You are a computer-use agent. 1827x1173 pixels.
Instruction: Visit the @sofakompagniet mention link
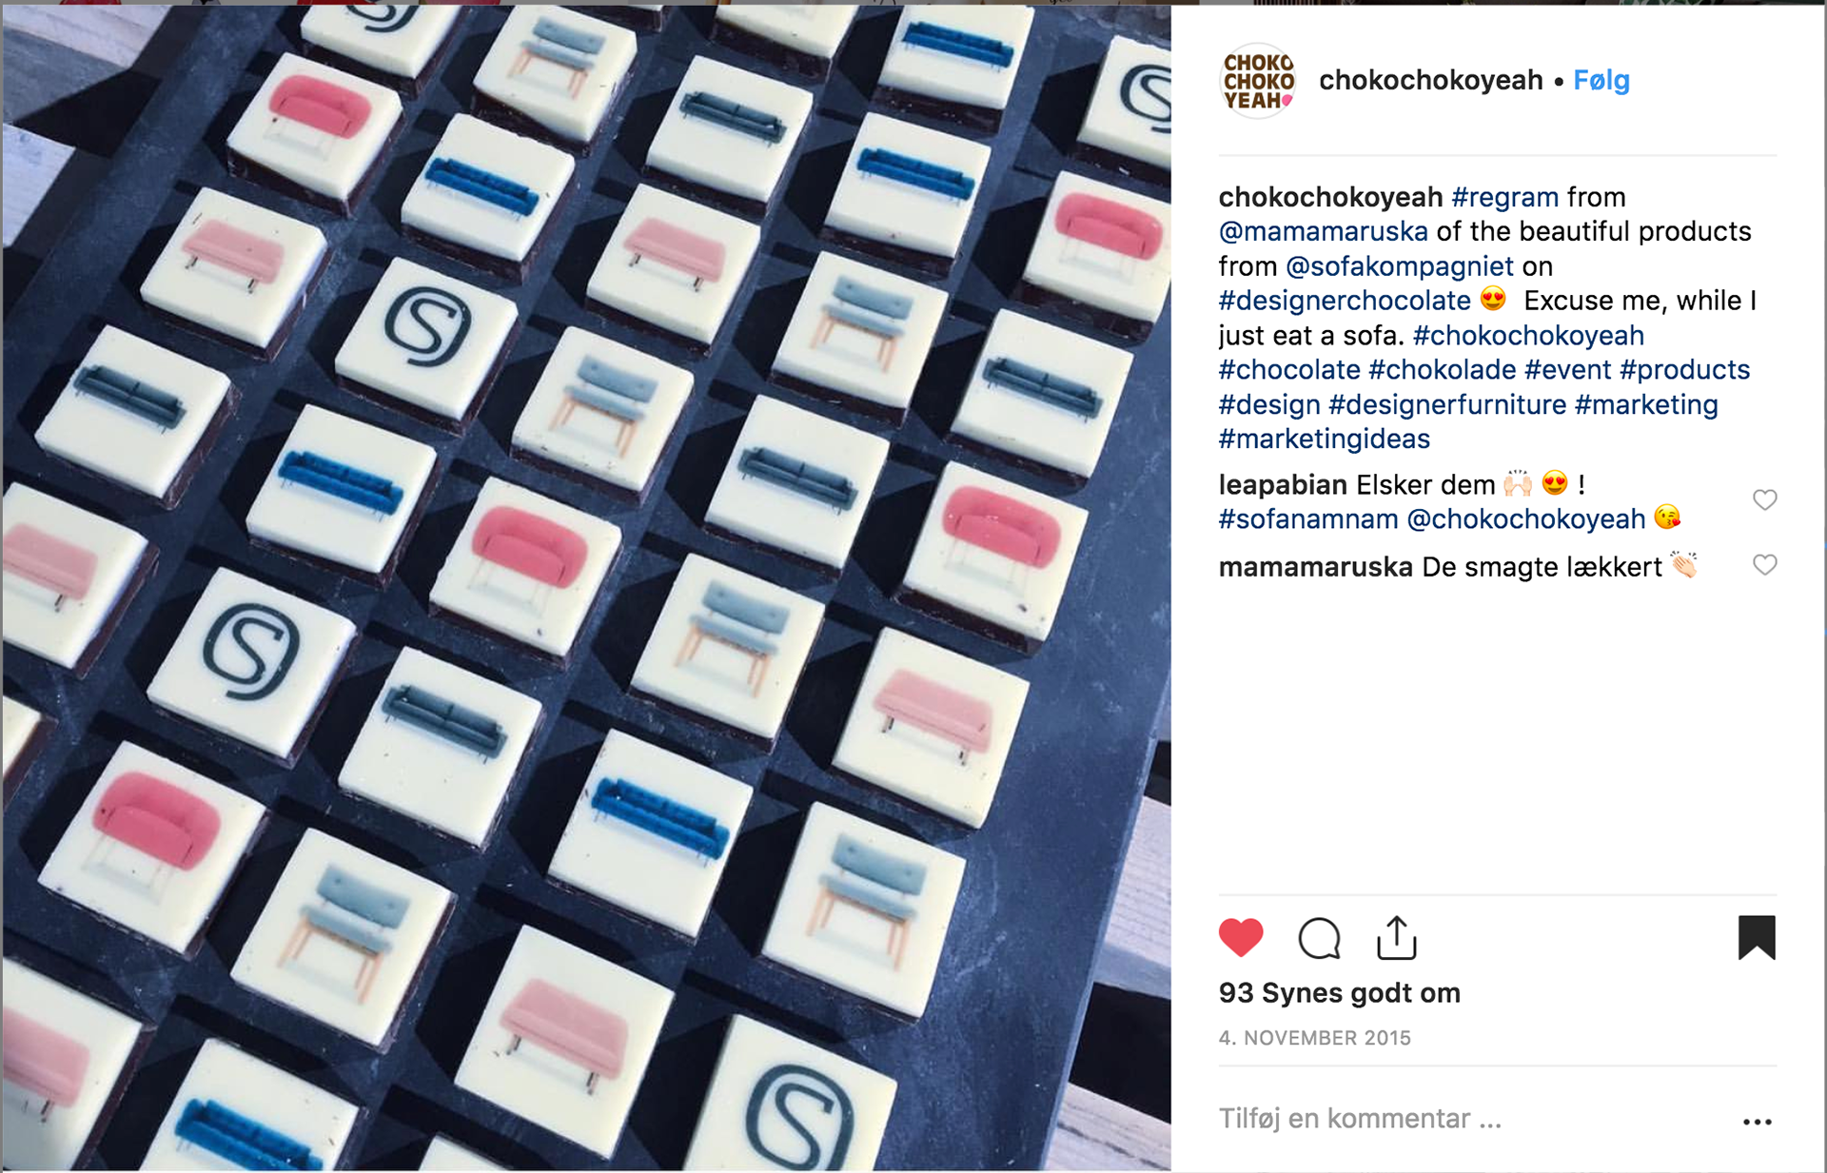point(1399,266)
